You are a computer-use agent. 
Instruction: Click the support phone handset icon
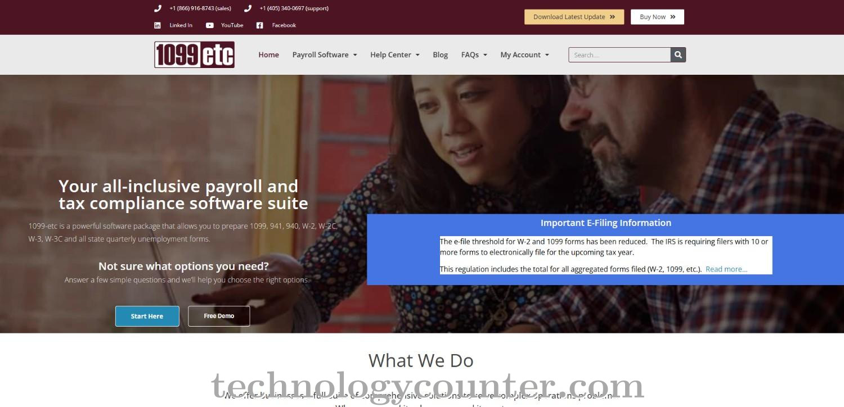[248, 8]
